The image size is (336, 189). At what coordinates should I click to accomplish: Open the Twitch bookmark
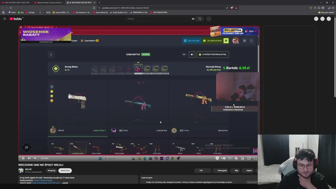coord(12,12)
